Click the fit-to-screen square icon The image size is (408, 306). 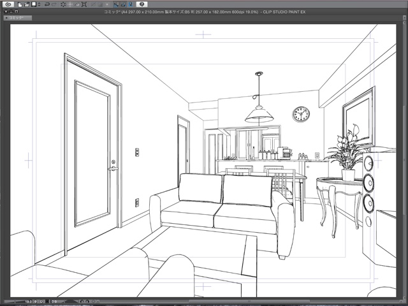point(47,302)
